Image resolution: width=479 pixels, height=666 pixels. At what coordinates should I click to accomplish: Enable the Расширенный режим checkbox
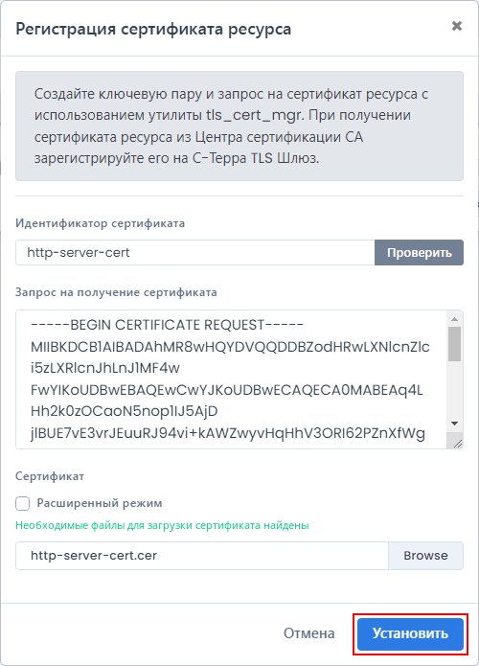coord(22,504)
